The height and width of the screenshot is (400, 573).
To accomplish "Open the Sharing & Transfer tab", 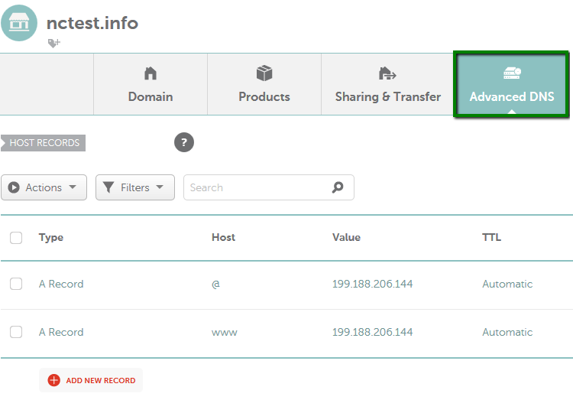I will tap(387, 84).
